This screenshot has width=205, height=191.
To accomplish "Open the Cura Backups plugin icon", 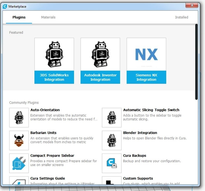I will click(x=112, y=163).
